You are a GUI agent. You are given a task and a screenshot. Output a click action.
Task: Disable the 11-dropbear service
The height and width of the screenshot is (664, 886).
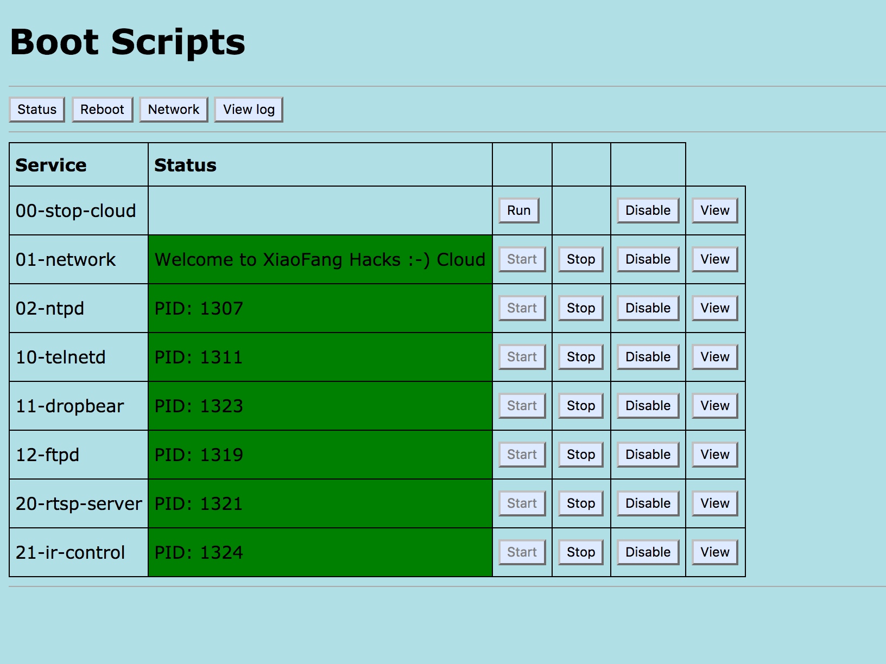click(x=648, y=406)
